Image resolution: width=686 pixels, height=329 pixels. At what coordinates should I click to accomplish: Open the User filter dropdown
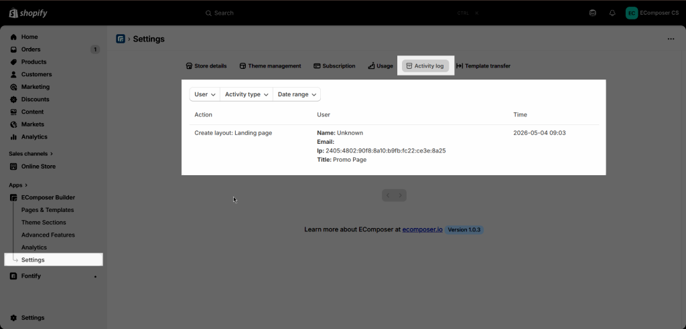click(x=205, y=94)
